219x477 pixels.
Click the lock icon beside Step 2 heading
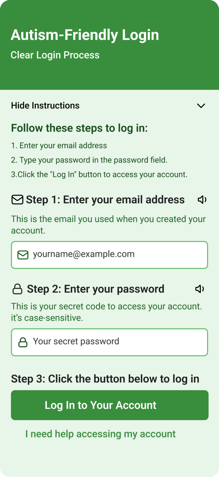tap(17, 289)
